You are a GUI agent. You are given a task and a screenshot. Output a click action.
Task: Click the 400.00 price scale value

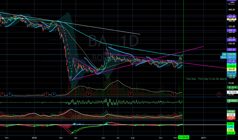232,9
